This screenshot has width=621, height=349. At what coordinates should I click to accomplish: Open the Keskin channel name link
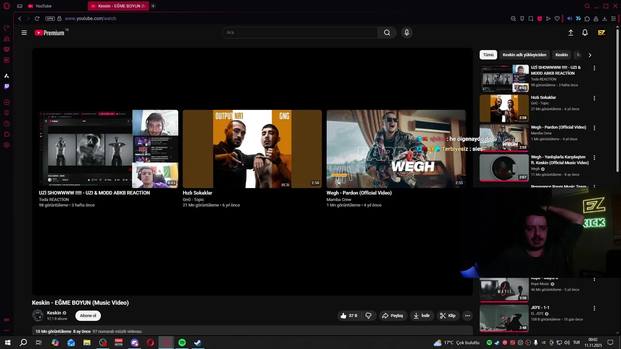pyautogui.click(x=54, y=313)
